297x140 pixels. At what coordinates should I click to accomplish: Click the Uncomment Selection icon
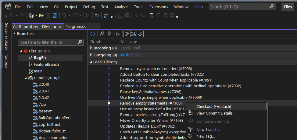coord(142,16)
